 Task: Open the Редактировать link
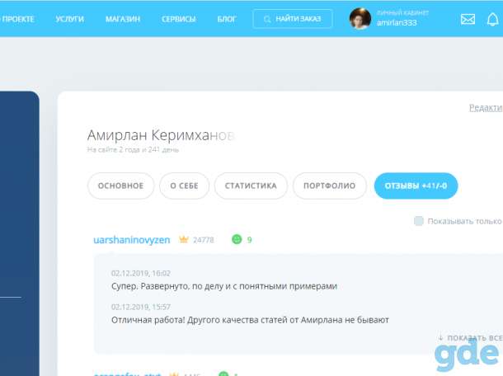pos(486,108)
